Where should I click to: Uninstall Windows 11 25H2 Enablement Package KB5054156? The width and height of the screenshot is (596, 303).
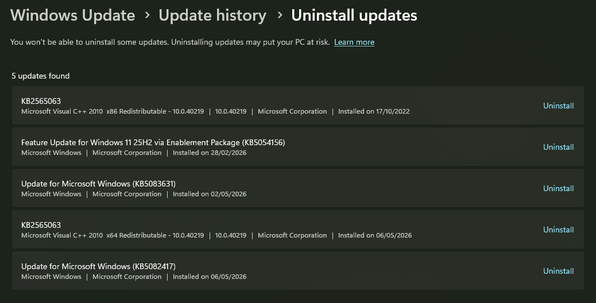pos(558,147)
